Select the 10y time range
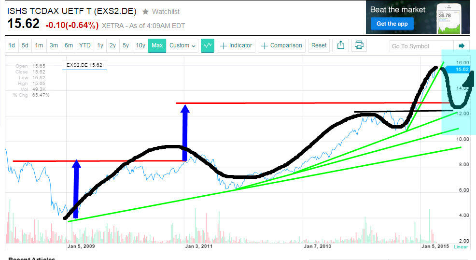 click(x=140, y=45)
